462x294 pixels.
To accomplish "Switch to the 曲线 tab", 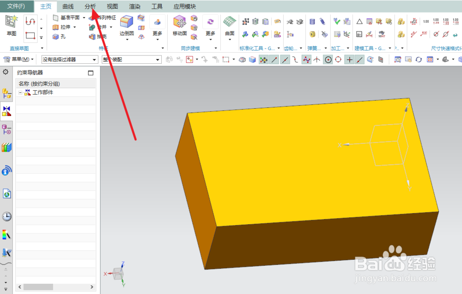I will 68,6.
